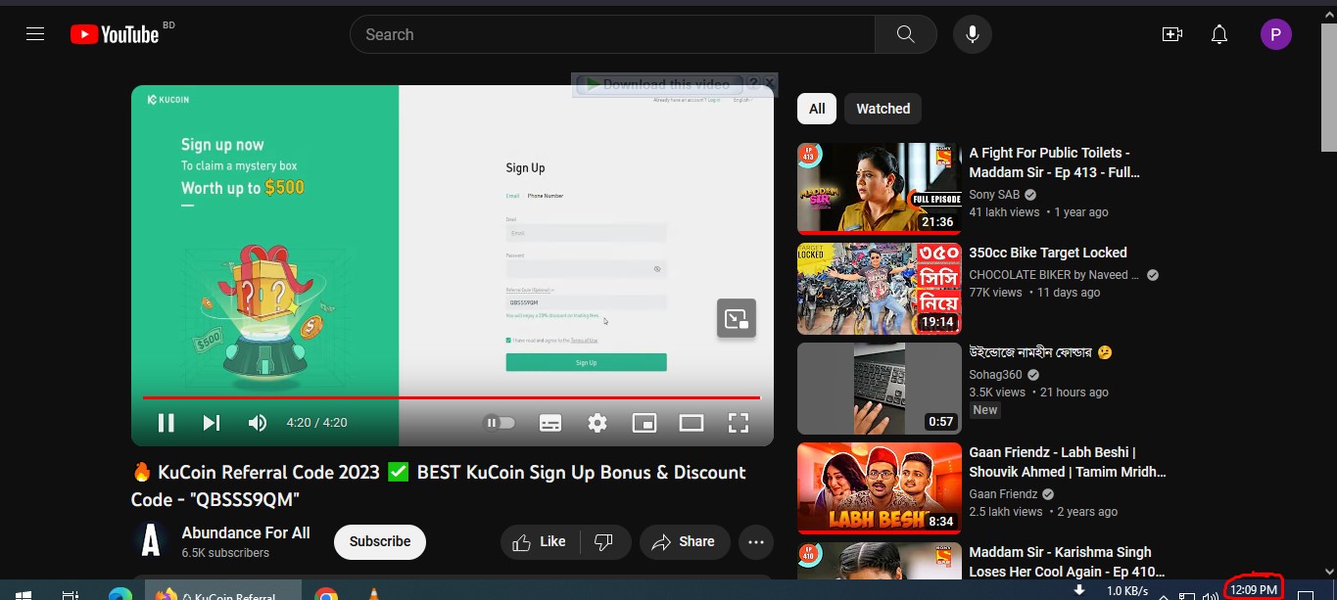Like the video
The width and height of the screenshot is (1337, 600).
(540, 541)
